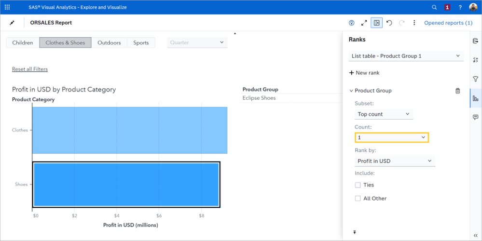Screen dimensions: 482x241
Task: Open the search icon in header
Action: [434, 7]
